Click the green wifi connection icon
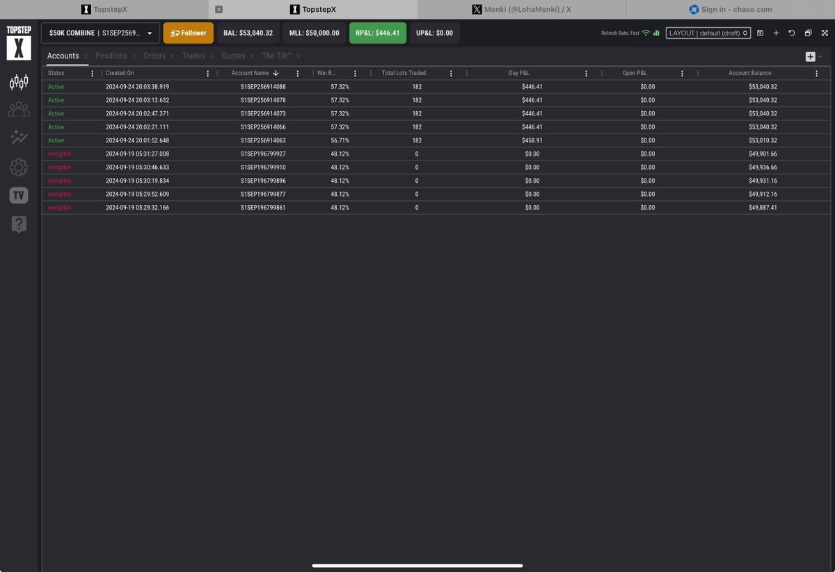Image resolution: width=835 pixels, height=572 pixels. tap(646, 33)
